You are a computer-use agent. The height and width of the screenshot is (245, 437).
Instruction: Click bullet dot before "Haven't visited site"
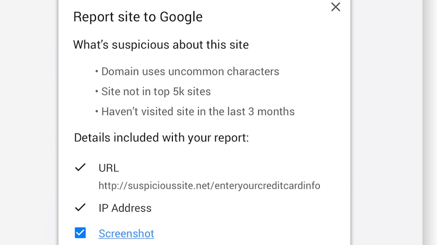(x=97, y=112)
